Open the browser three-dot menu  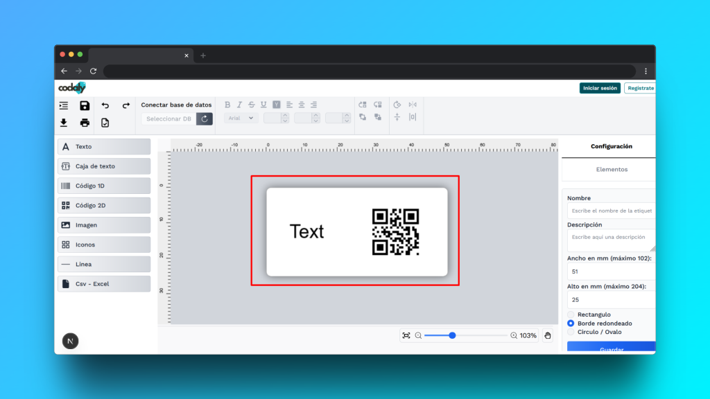646,71
